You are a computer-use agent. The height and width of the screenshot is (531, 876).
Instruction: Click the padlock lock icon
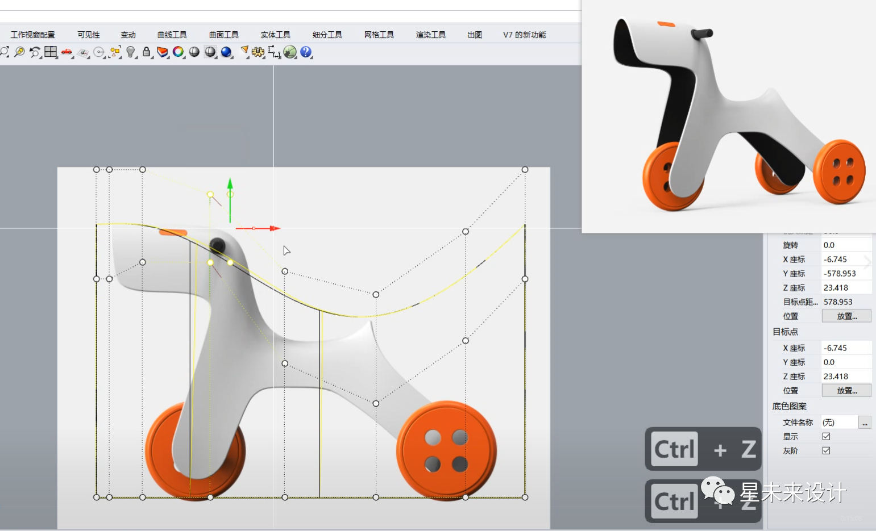pos(147,52)
